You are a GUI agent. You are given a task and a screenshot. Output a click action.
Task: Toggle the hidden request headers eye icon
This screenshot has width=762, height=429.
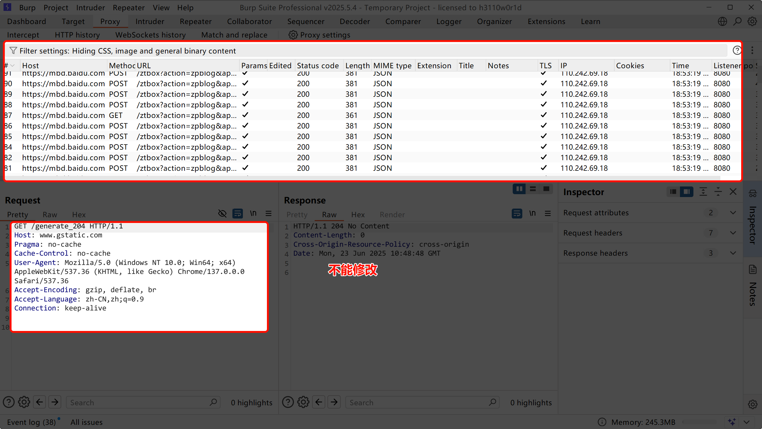(222, 213)
